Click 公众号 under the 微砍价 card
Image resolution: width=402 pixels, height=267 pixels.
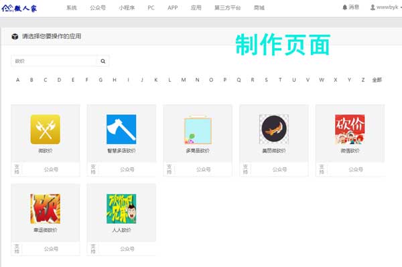point(51,169)
